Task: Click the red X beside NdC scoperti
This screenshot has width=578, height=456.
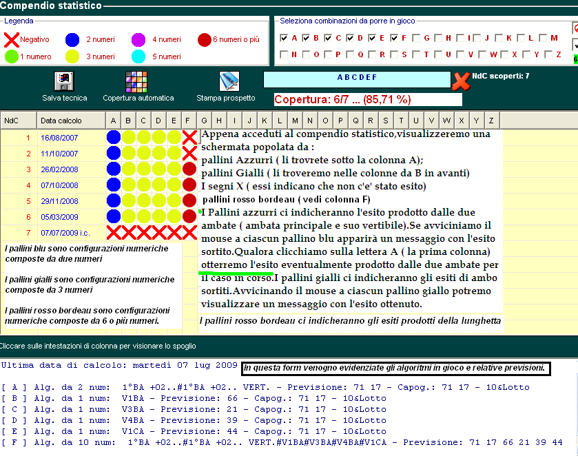Action: 461,81
